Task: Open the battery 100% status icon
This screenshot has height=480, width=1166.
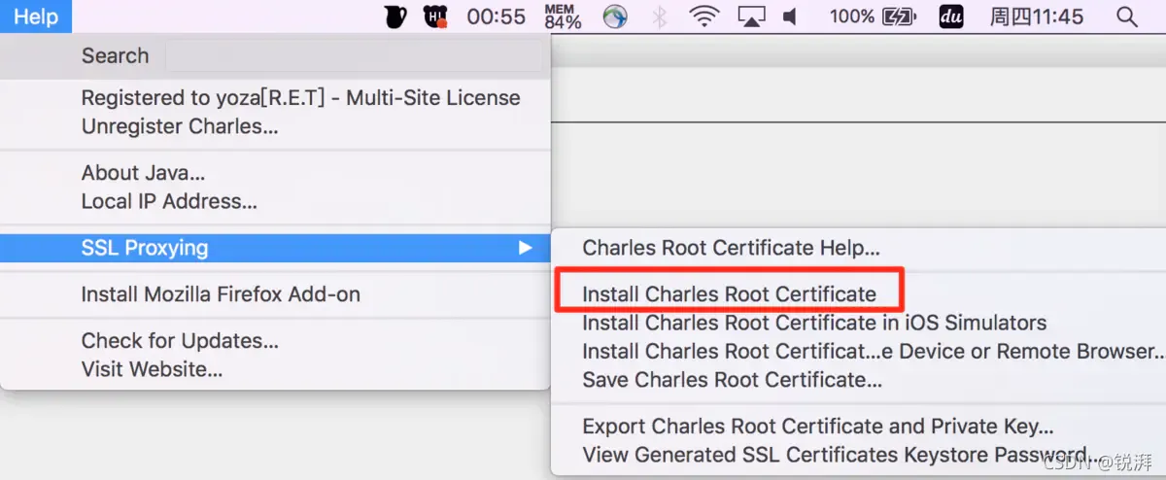Action: pyautogui.click(x=872, y=17)
